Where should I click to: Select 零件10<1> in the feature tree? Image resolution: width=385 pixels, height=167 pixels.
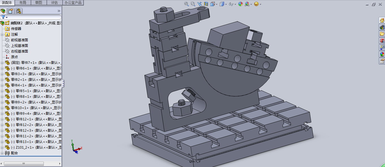pyautogui.click(x=20, y=108)
